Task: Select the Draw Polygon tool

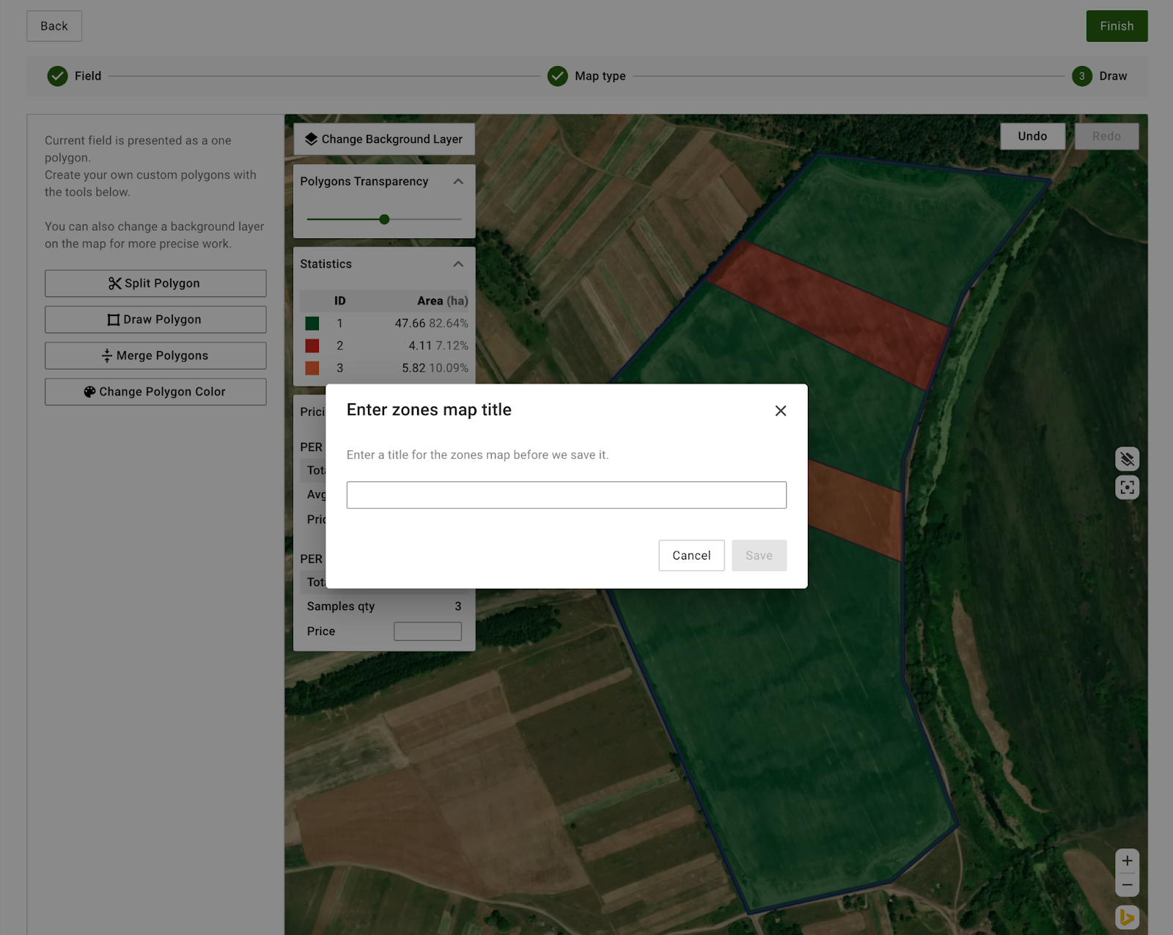Action: 155,320
